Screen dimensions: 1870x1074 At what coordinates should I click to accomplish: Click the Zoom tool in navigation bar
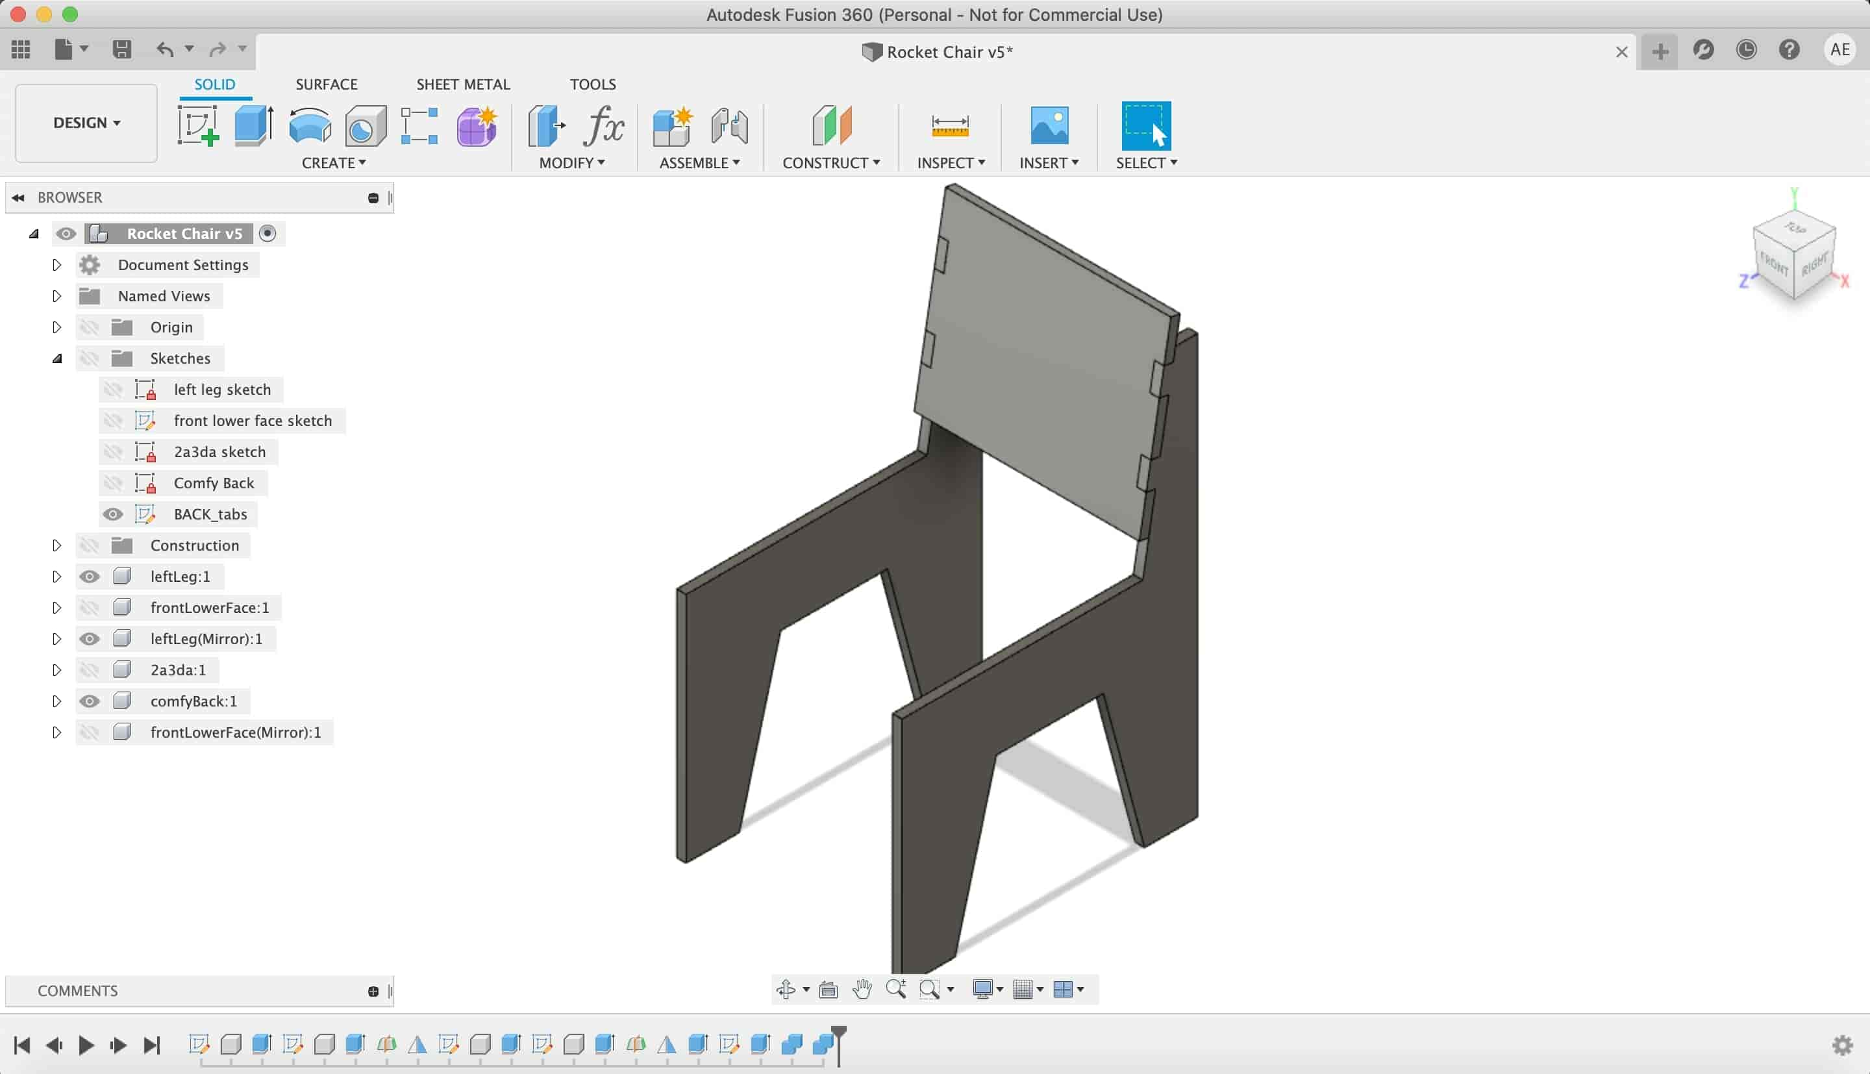[x=896, y=989]
